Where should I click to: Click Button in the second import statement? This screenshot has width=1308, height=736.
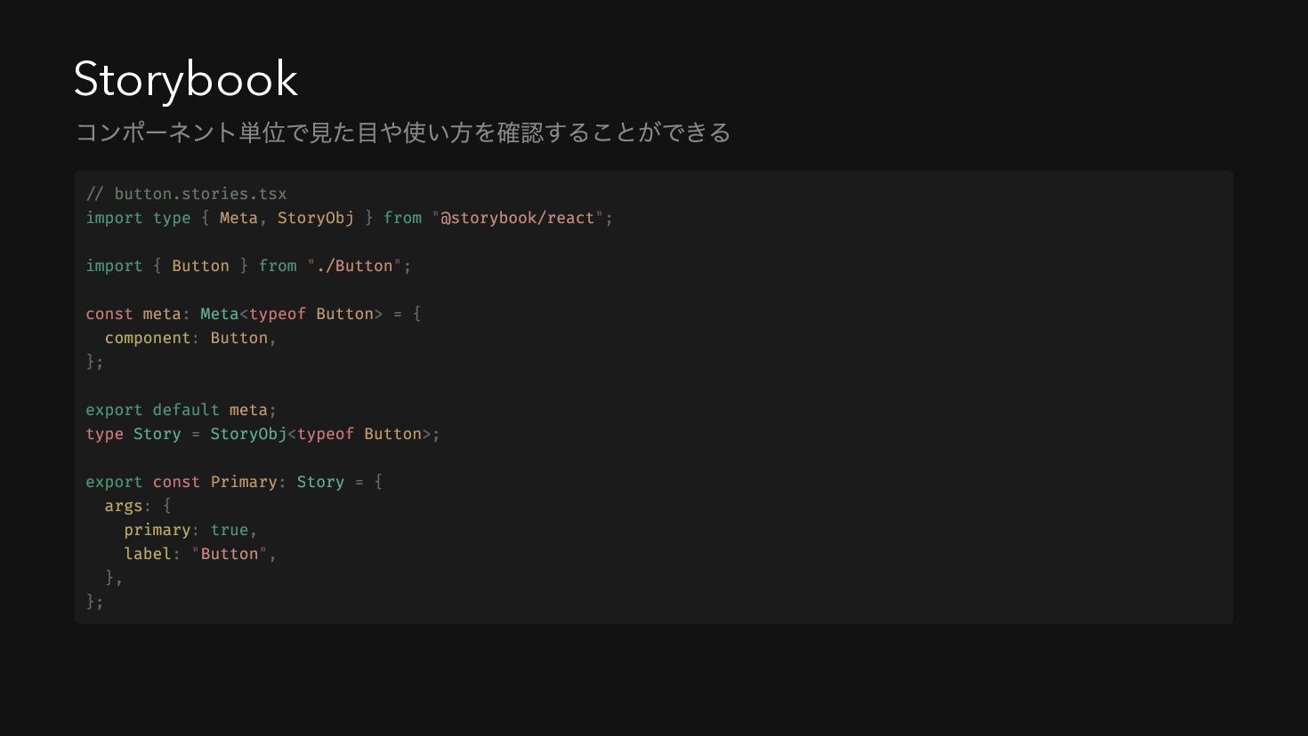pos(200,266)
